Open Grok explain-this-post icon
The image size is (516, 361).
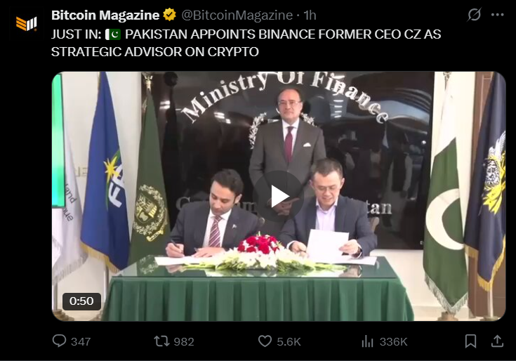click(474, 15)
